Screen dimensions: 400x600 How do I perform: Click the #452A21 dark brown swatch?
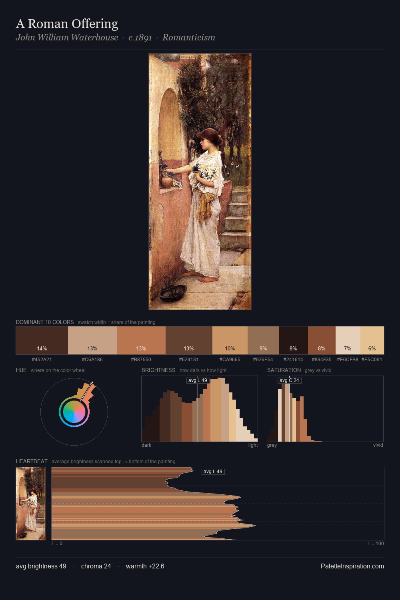(x=42, y=340)
